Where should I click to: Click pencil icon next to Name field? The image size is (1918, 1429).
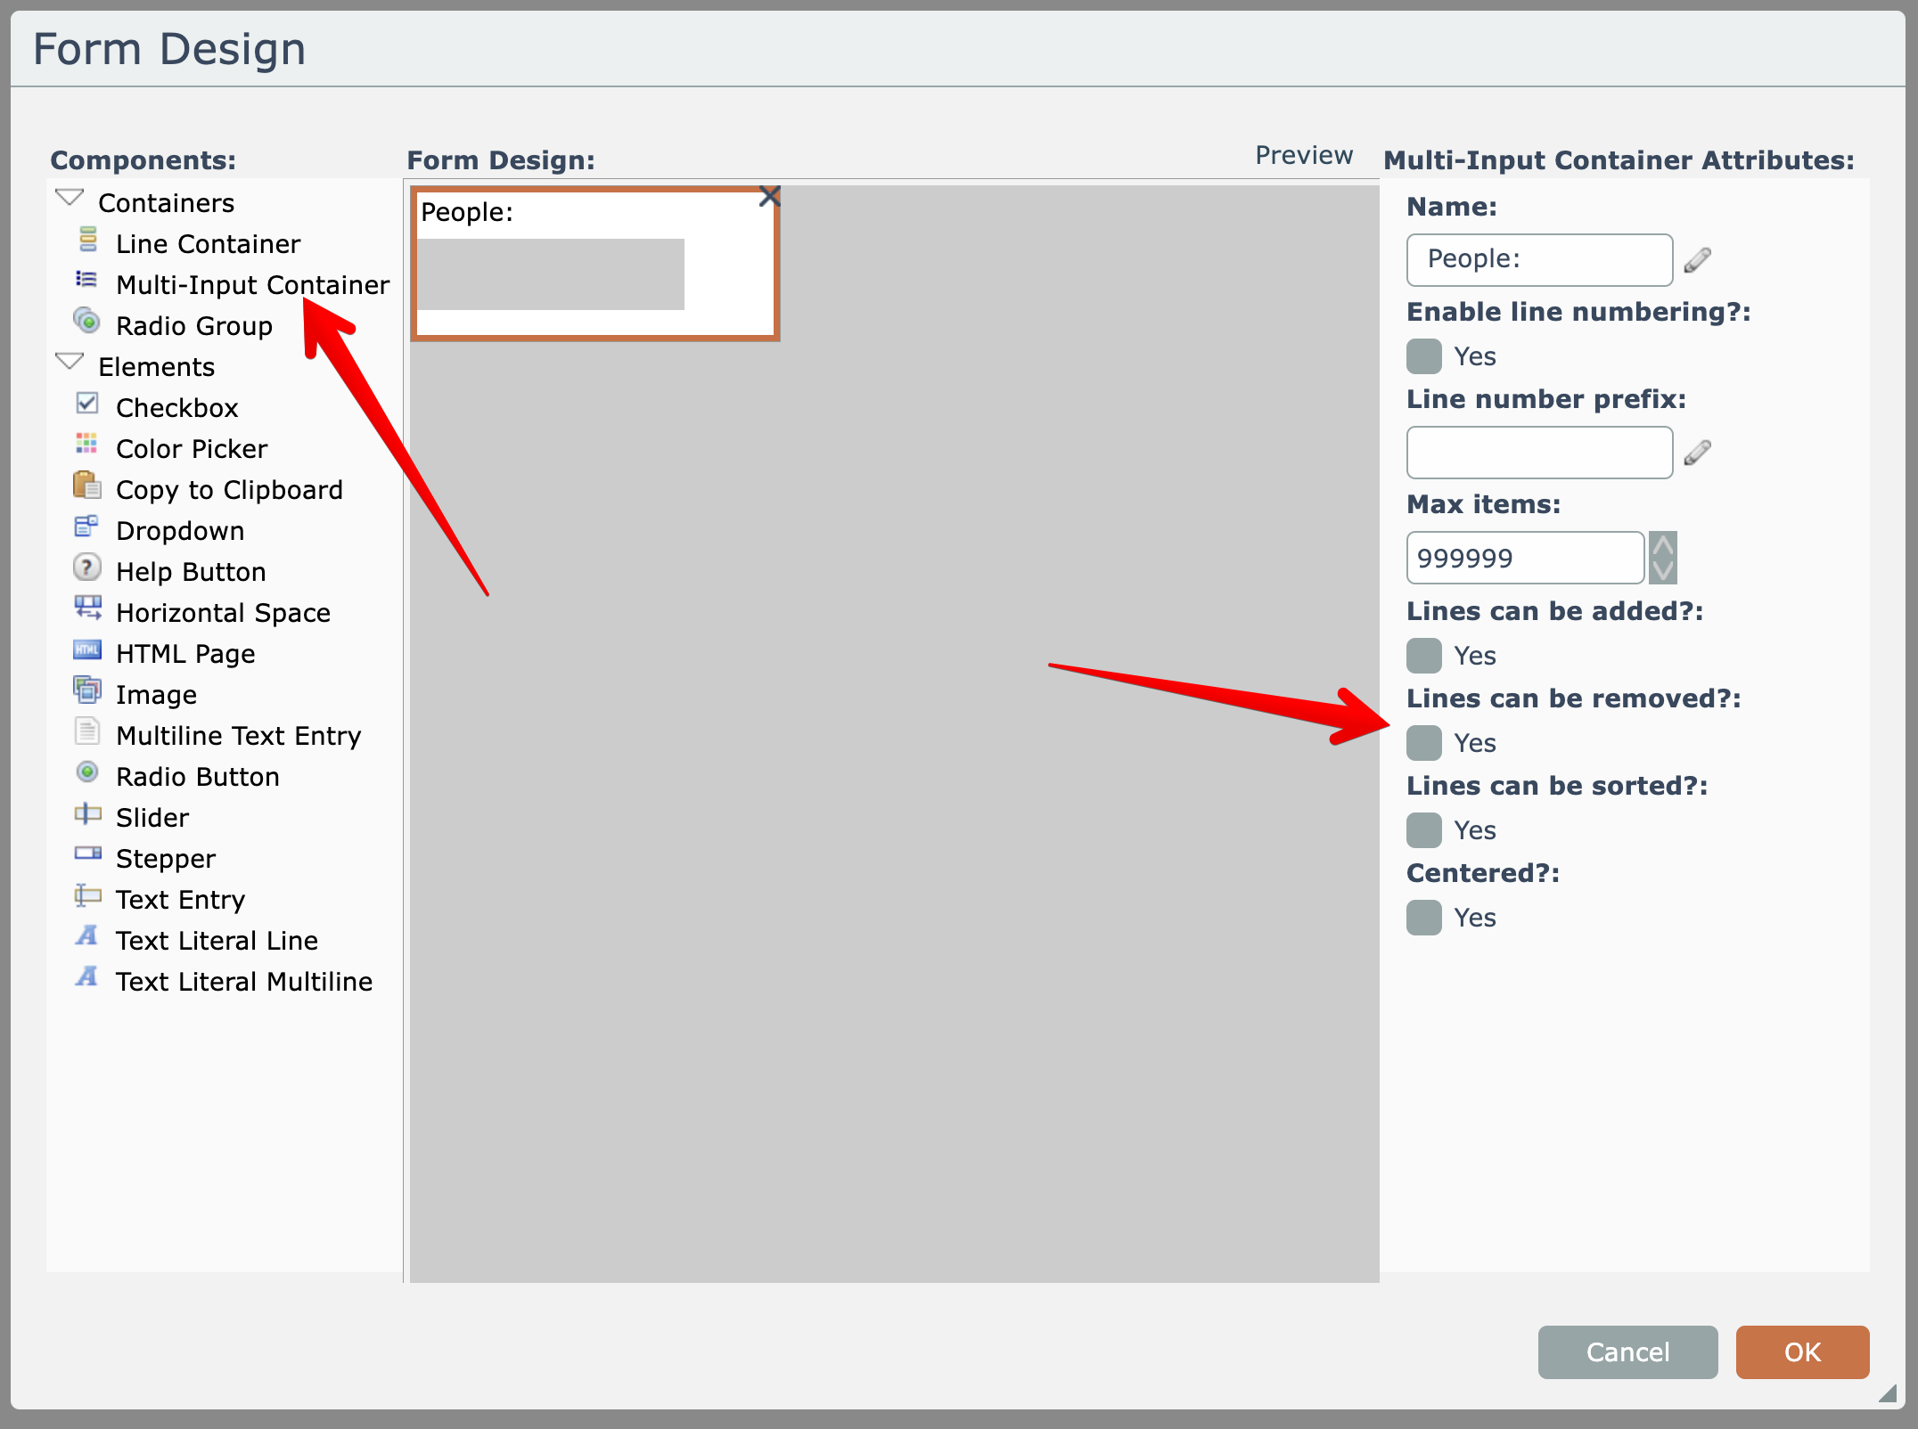[1697, 260]
